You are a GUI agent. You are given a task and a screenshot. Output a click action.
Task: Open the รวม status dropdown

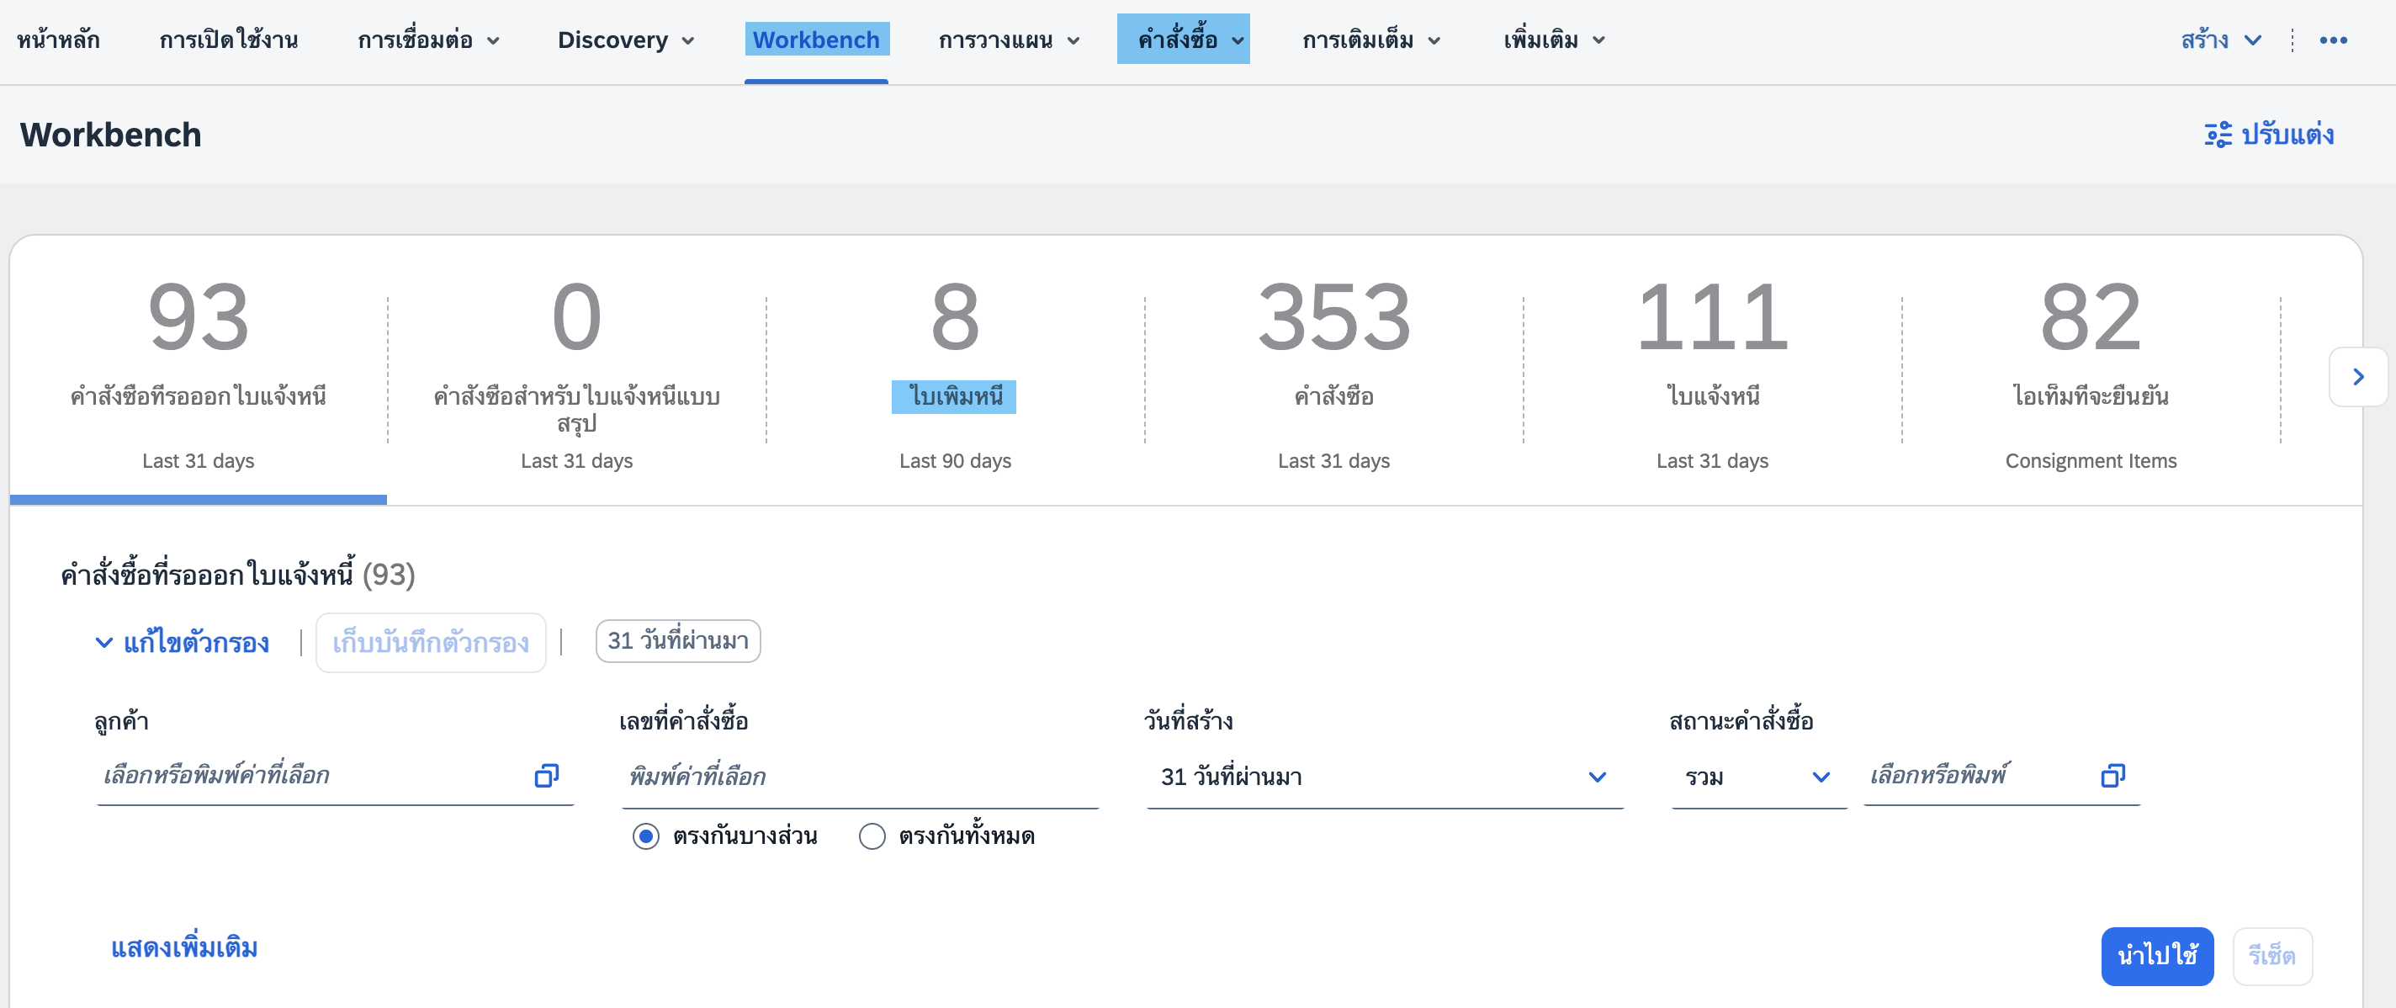coord(1821,777)
